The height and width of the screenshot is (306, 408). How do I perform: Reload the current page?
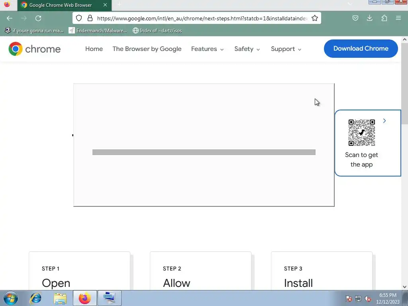click(38, 18)
